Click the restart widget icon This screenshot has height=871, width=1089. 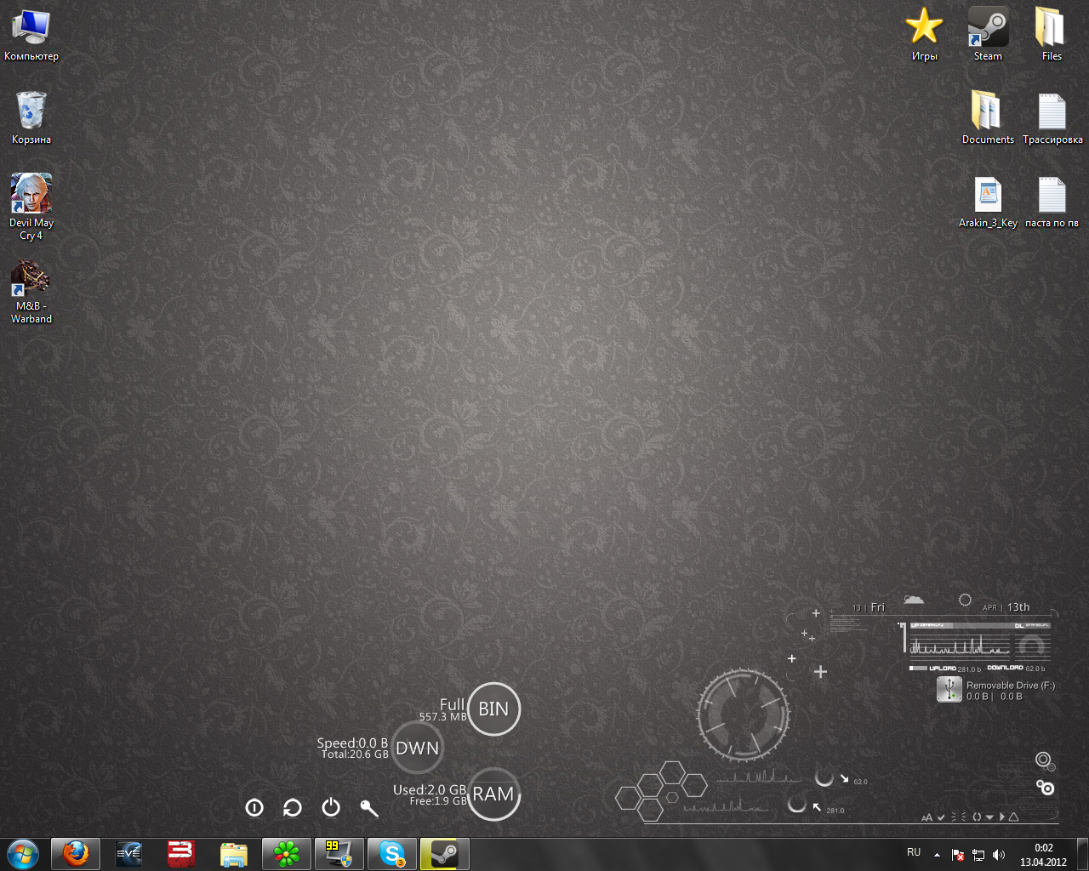click(x=292, y=807)
